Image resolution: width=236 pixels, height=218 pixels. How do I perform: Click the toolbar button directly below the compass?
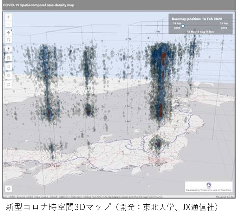pyautogui.click(x=9, y=57)
